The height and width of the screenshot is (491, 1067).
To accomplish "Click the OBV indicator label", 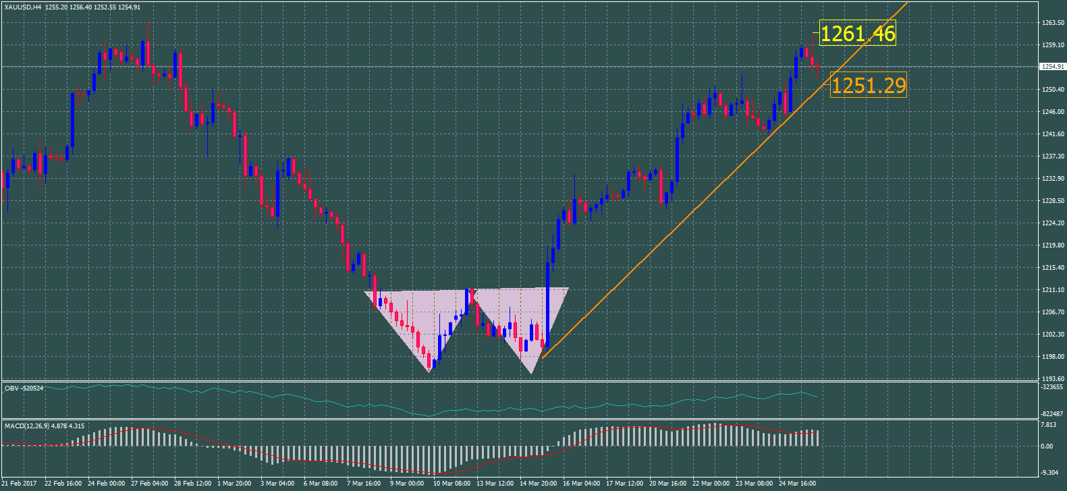I will pos(24,388).
